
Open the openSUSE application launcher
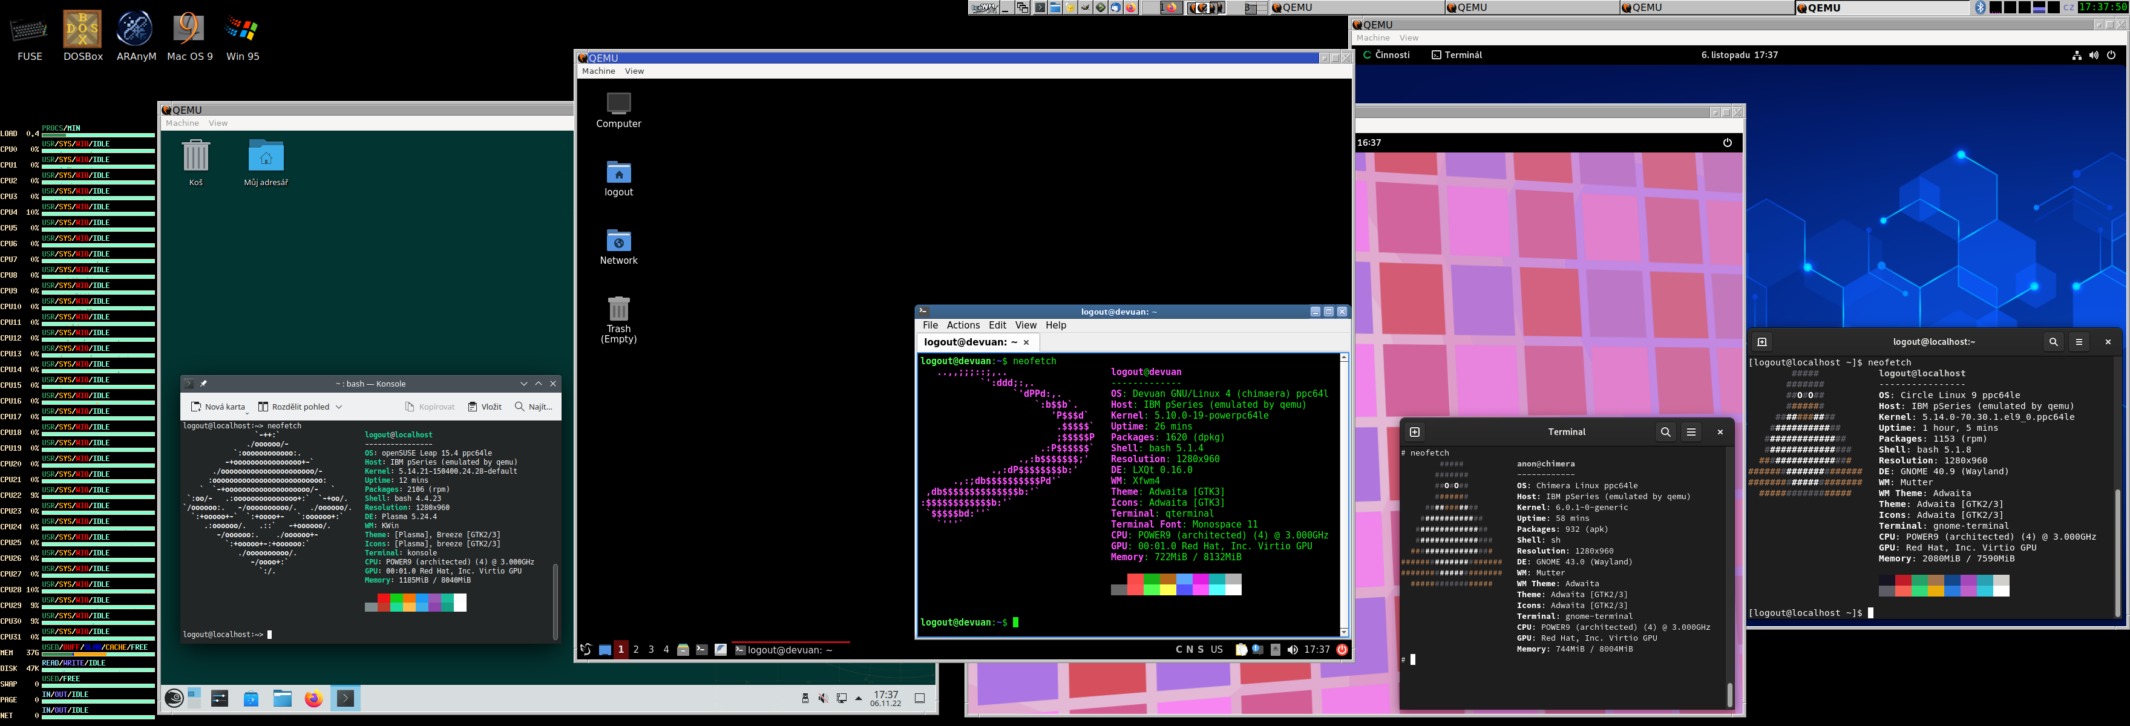pos(174,699)
